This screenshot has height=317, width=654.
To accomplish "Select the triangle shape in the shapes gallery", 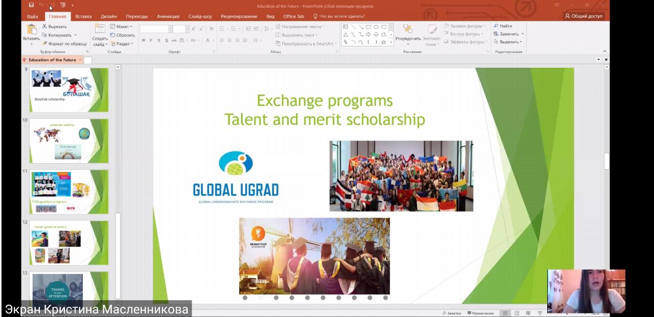I will click(x=345, y=35).
